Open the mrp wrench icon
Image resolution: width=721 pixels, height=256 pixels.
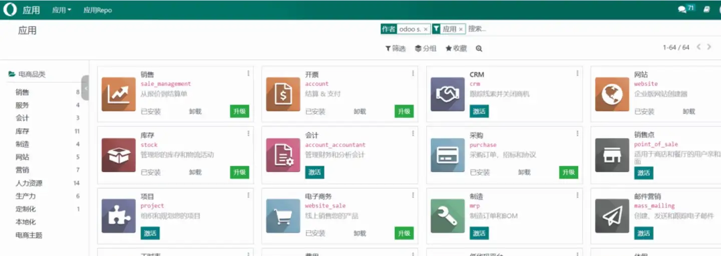[x=448, y=216]
